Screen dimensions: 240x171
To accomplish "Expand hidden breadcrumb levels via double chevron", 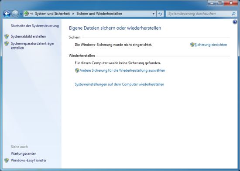I will (32, 14).
